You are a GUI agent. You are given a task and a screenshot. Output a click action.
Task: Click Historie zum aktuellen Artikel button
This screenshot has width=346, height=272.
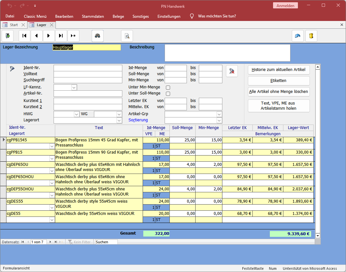point(279,70)
